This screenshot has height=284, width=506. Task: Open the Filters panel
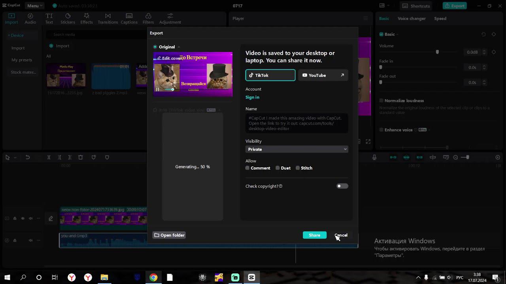click(x=148, y=19)
